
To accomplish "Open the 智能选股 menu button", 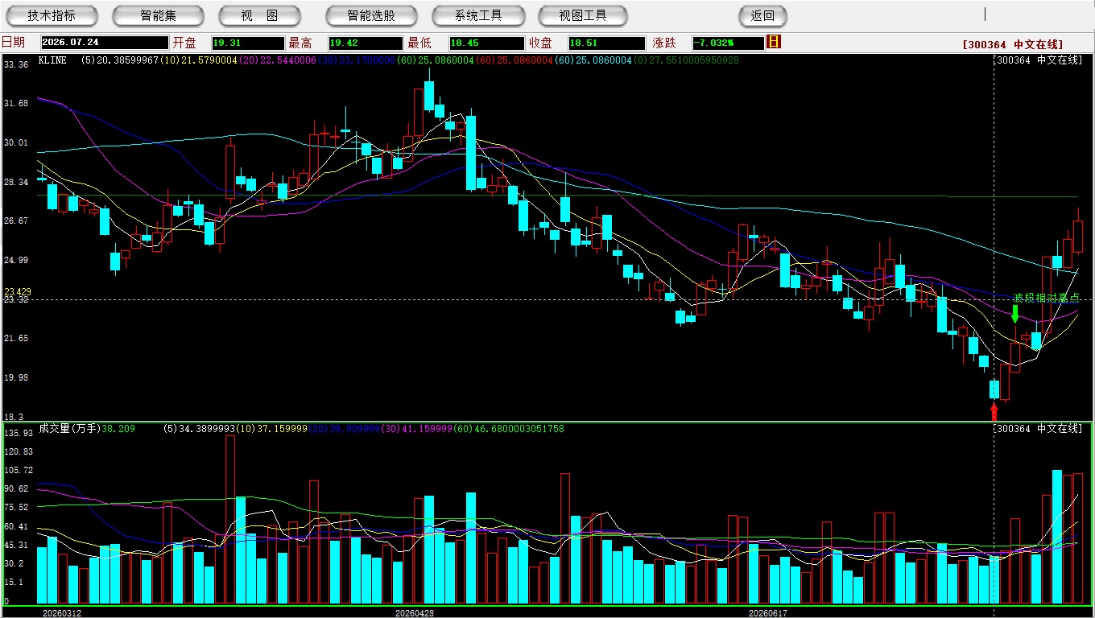I will [371, 15].
